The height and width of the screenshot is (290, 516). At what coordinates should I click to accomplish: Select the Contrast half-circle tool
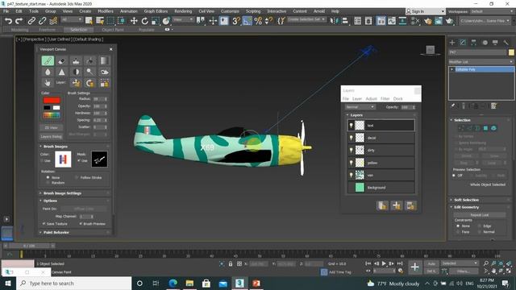[76, 72]
